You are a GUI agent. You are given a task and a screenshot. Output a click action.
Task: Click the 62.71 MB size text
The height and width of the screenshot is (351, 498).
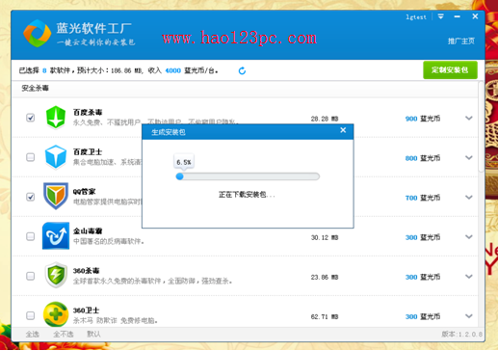(325, 316)
